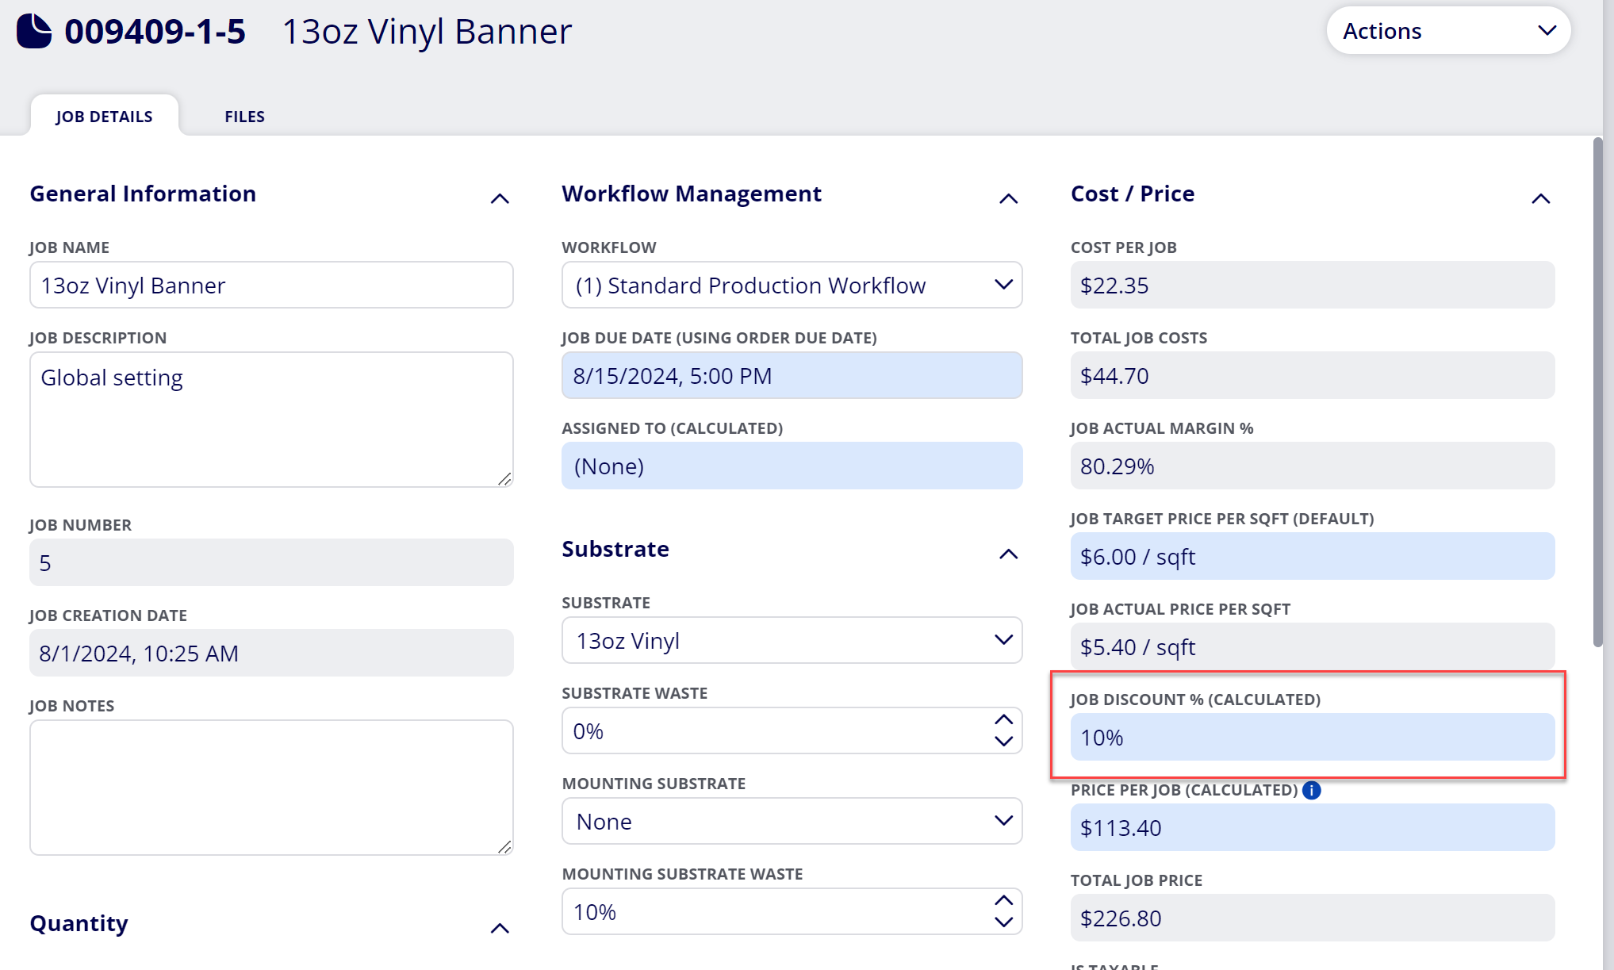Collapse the Quantity section
This screenshot has height=970, width=1614.
pyautogui.click(x=500, y=928)
